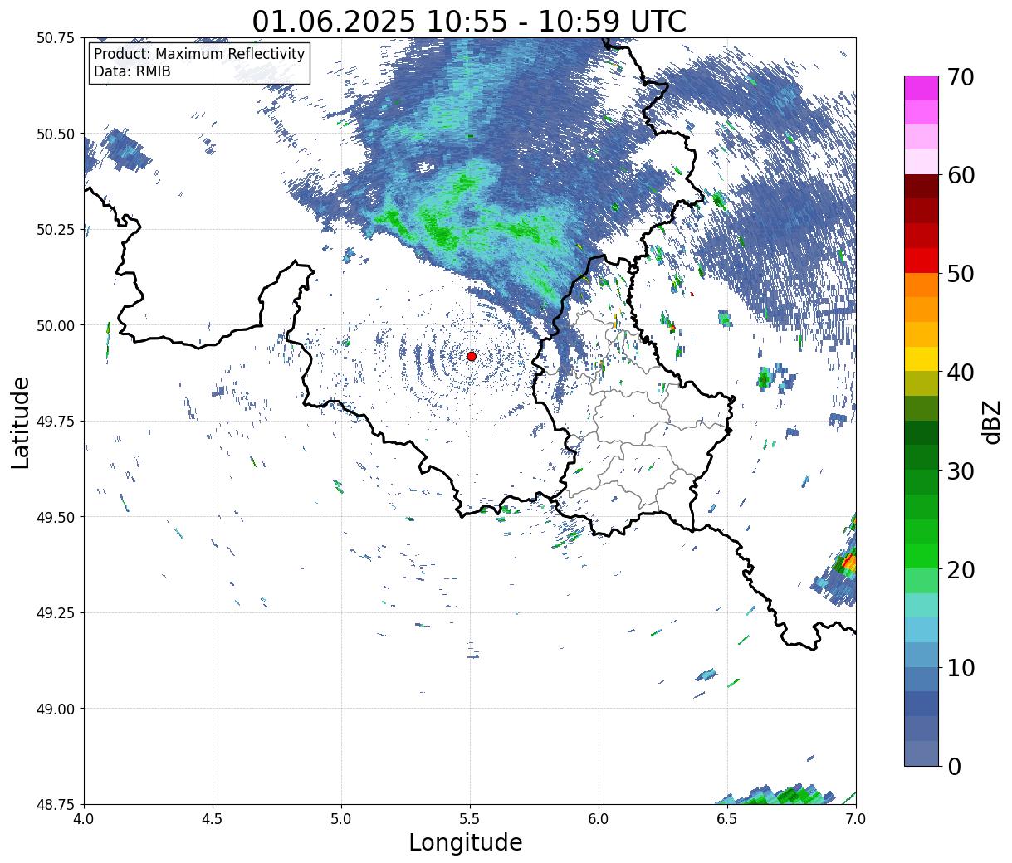Click the yellow swatch just above 40 dBZ

[922, 359]
